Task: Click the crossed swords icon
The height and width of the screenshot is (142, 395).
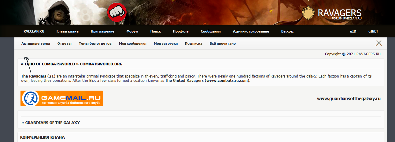Action: coord(379,43)
